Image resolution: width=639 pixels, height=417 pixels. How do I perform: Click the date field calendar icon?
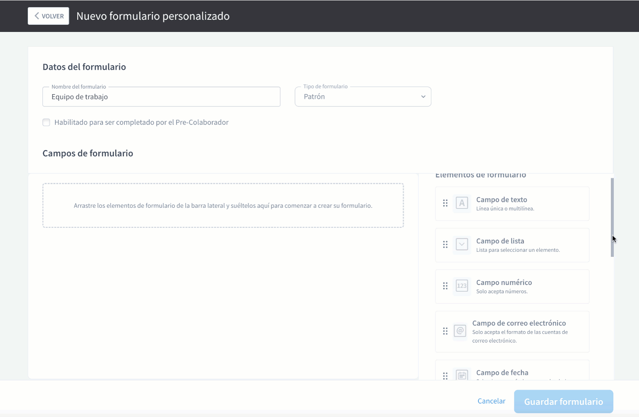[462, 375]
